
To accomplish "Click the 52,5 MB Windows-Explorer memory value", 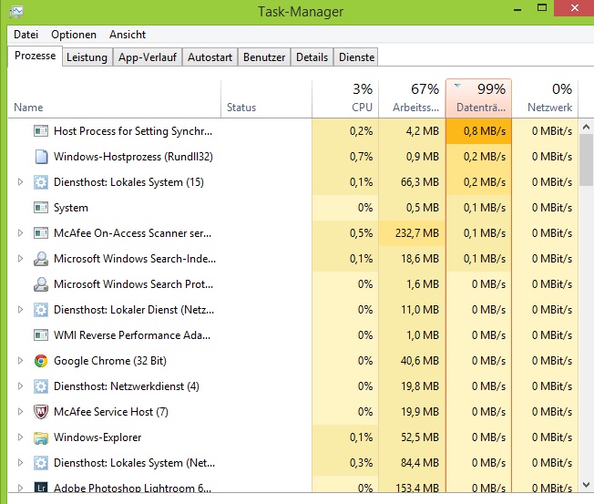I will [x=420, y=437].
